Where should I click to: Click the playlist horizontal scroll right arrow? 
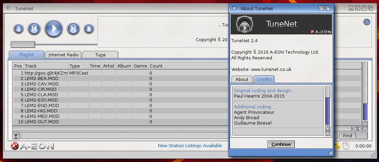click(360, 129)
